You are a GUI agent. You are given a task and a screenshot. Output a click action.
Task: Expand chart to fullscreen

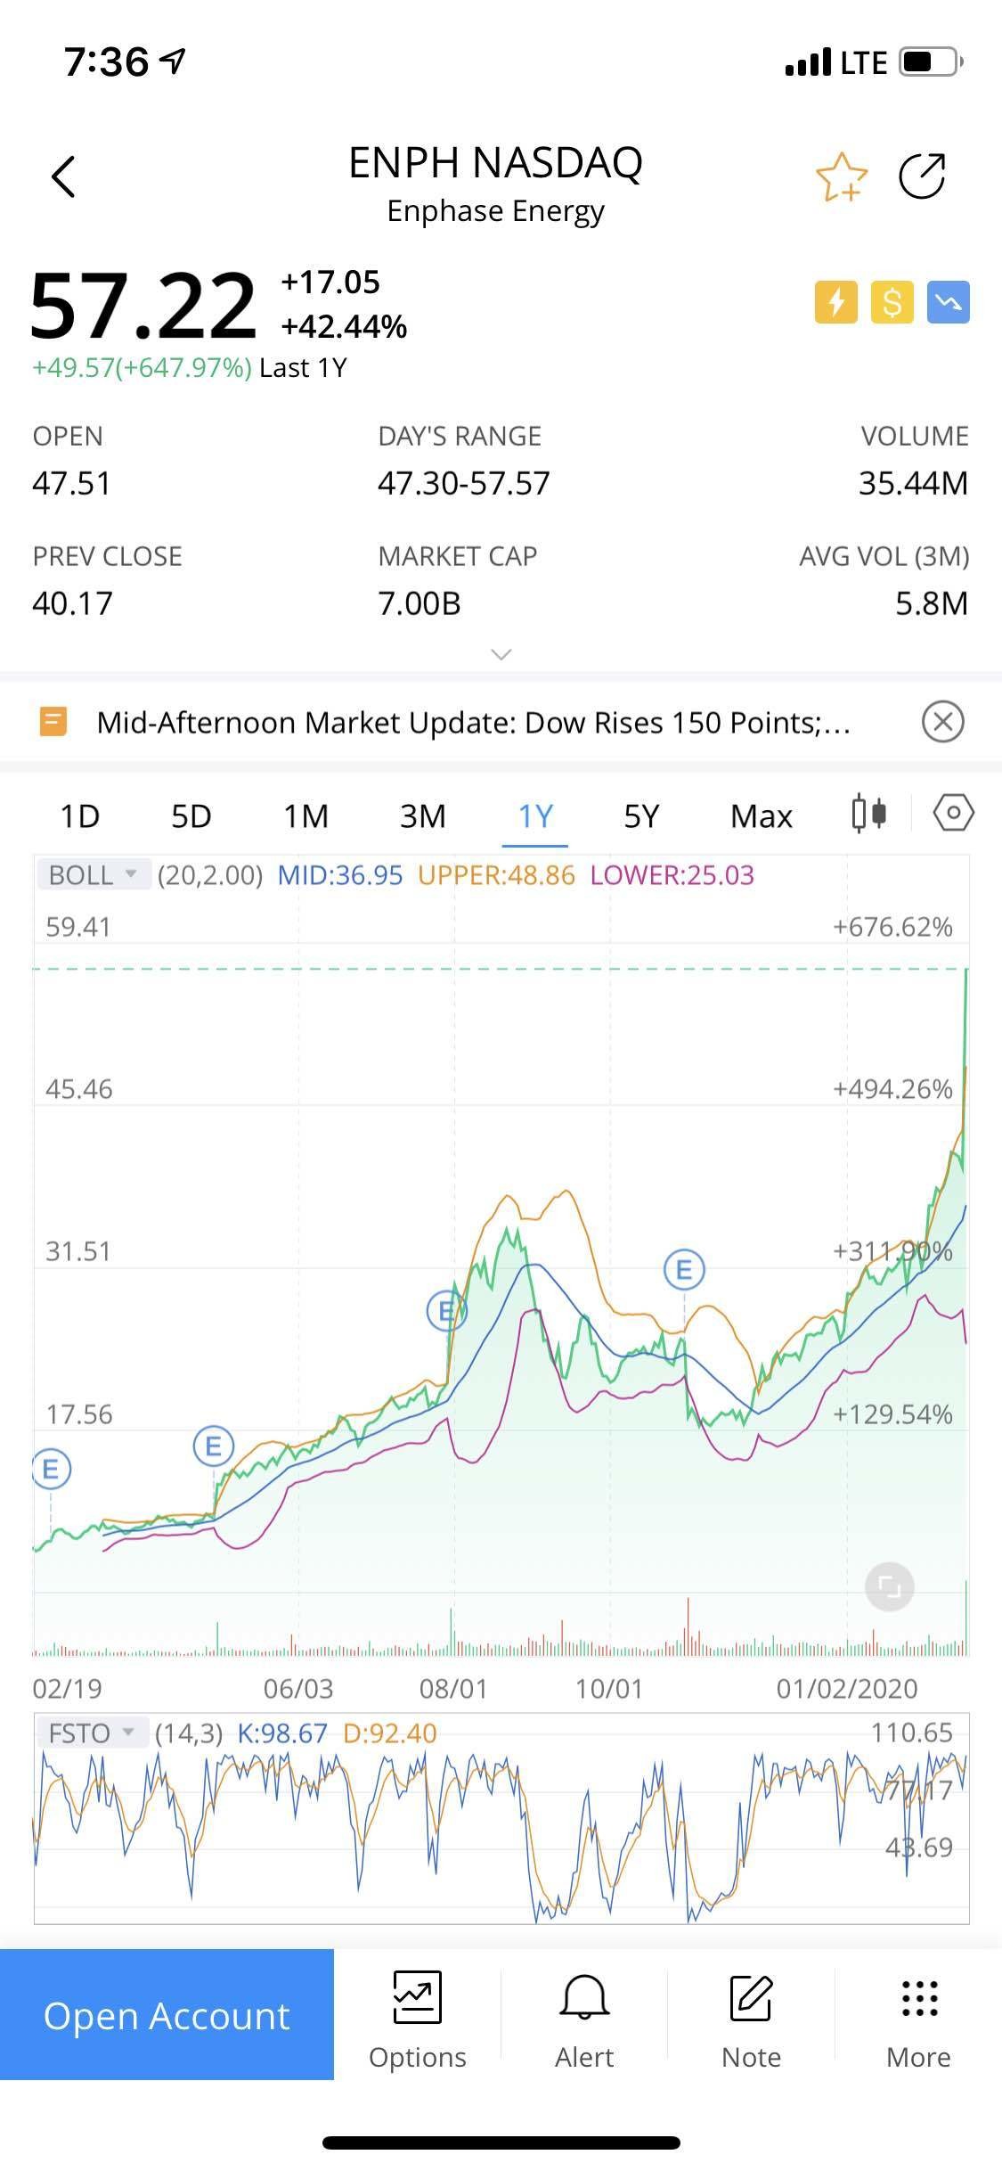[x=889, y=1586]
